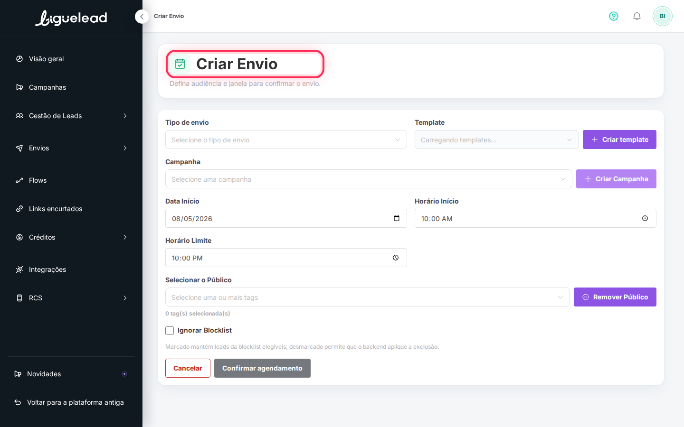Open the notifications bell
Viewport: 684px width, 427px height.
click(637, 16)
